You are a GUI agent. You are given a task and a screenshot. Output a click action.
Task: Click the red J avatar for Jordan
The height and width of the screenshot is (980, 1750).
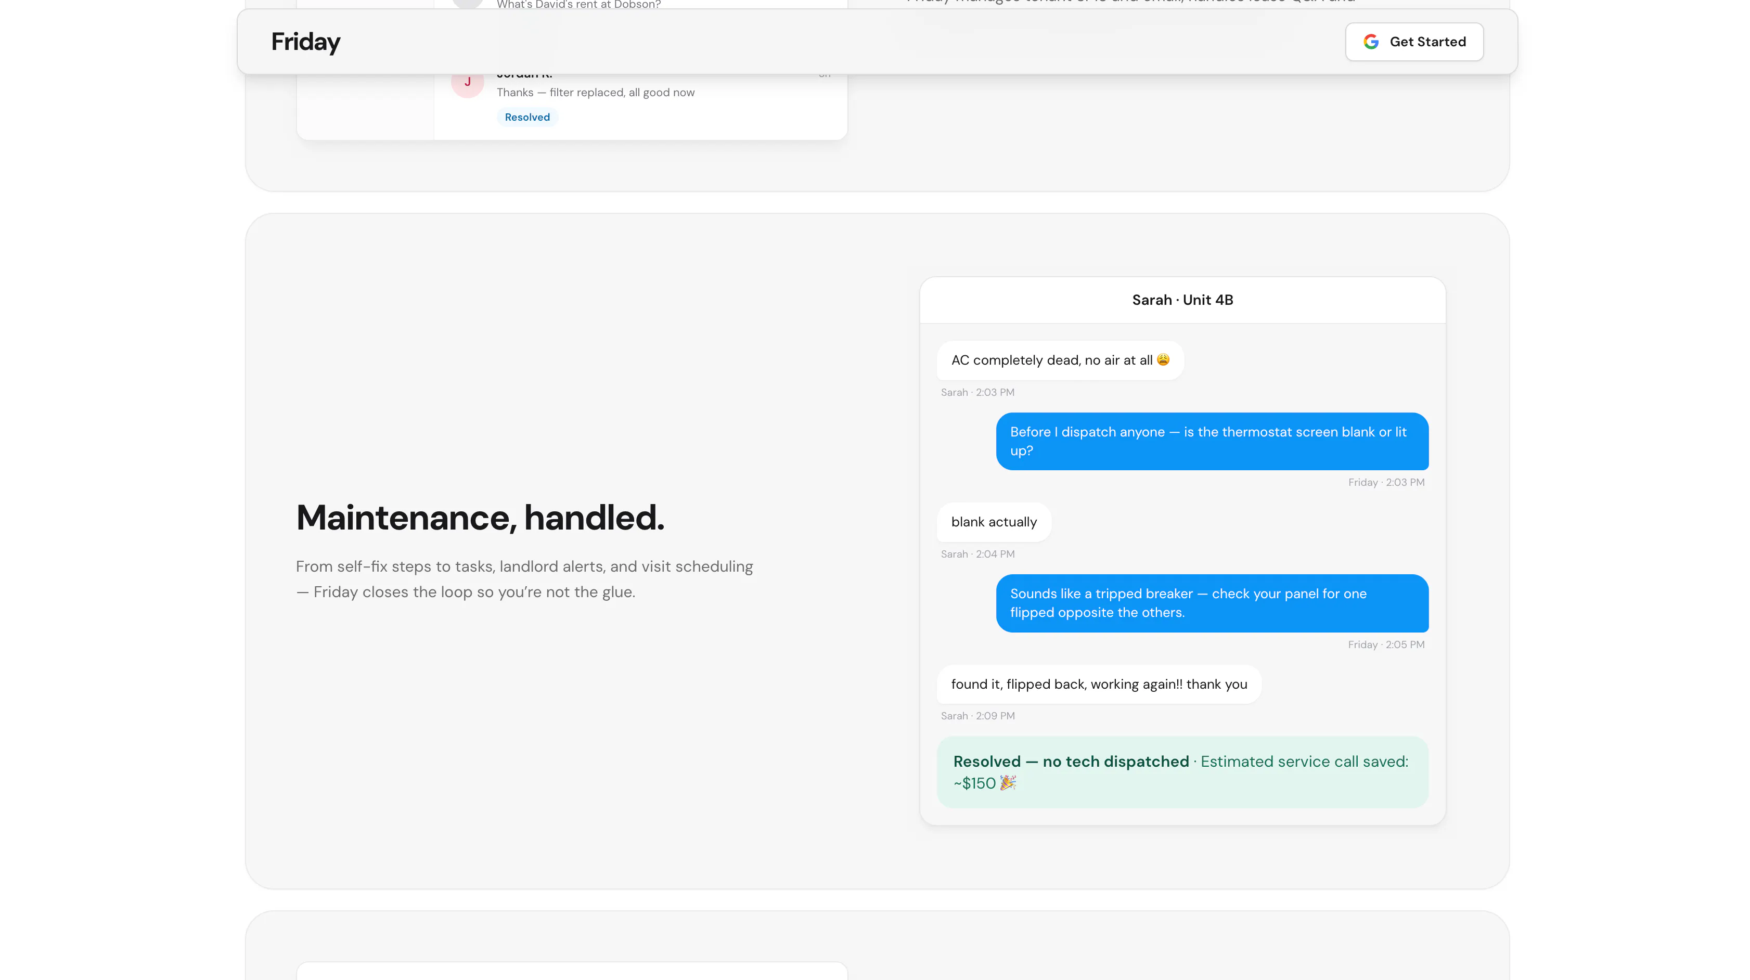coord(467,82)
